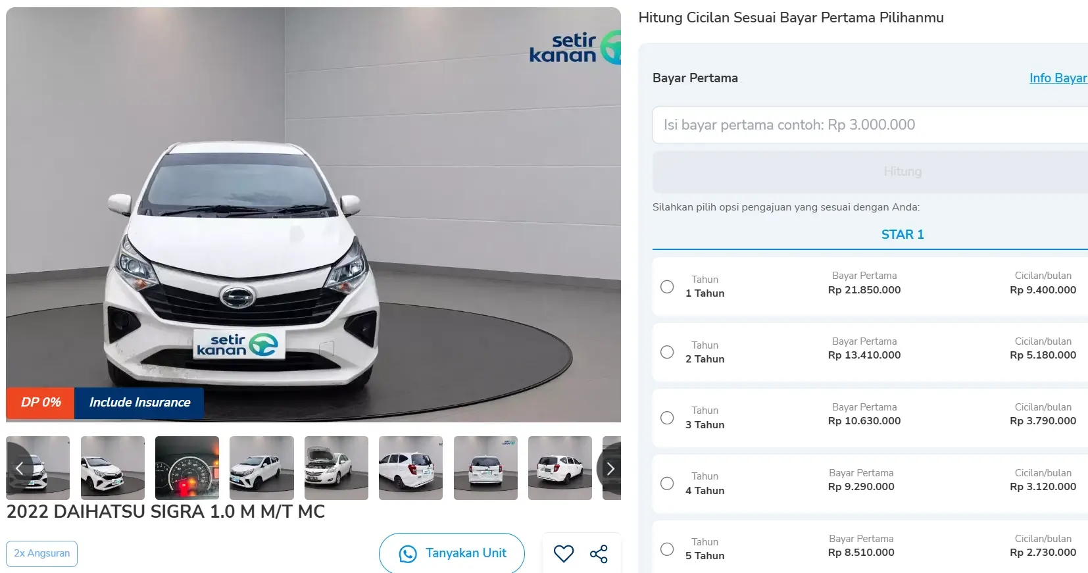This screenshot has height=573, width=1088.
Task: Click the previous thumbnail arrow
Action: (19, 468)
